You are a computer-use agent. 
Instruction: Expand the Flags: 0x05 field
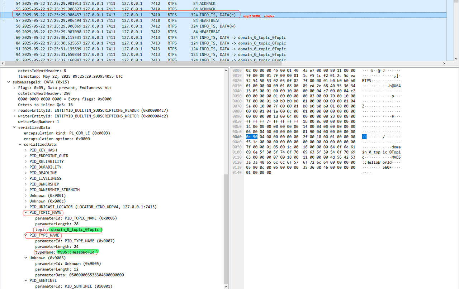pos(14,88)
